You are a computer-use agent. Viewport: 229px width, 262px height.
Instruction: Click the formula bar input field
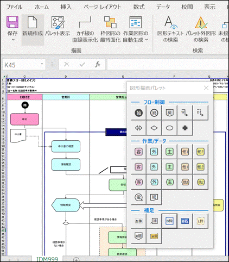[168, 64]
